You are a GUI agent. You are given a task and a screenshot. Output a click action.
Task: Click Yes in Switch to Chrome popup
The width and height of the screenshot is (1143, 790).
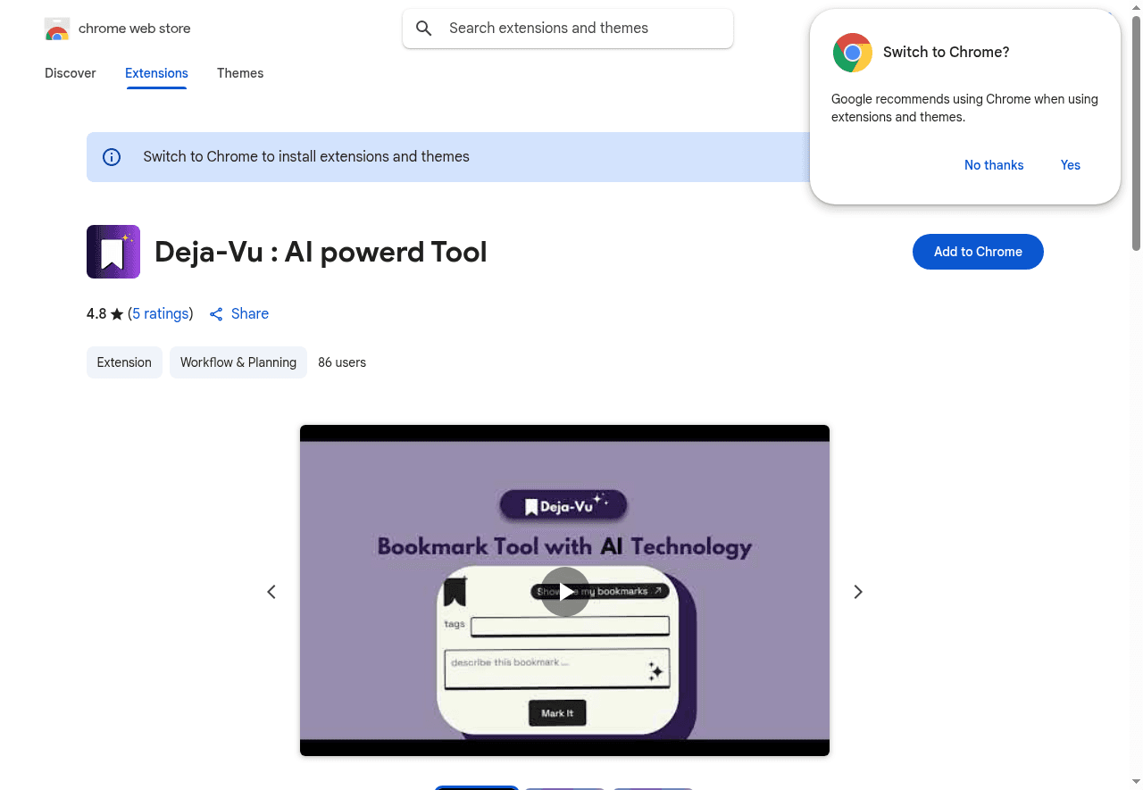coord(1071,165)
